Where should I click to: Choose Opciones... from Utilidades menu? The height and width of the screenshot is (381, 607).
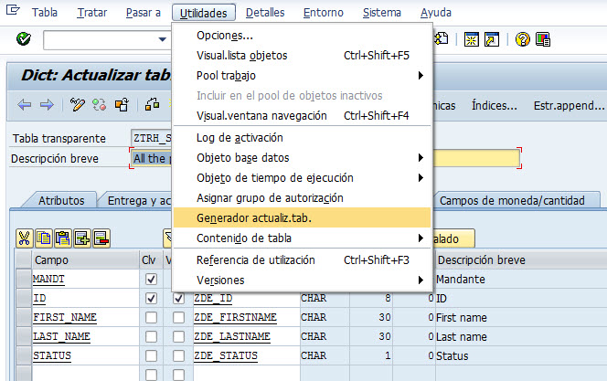(x=302, y=36)
